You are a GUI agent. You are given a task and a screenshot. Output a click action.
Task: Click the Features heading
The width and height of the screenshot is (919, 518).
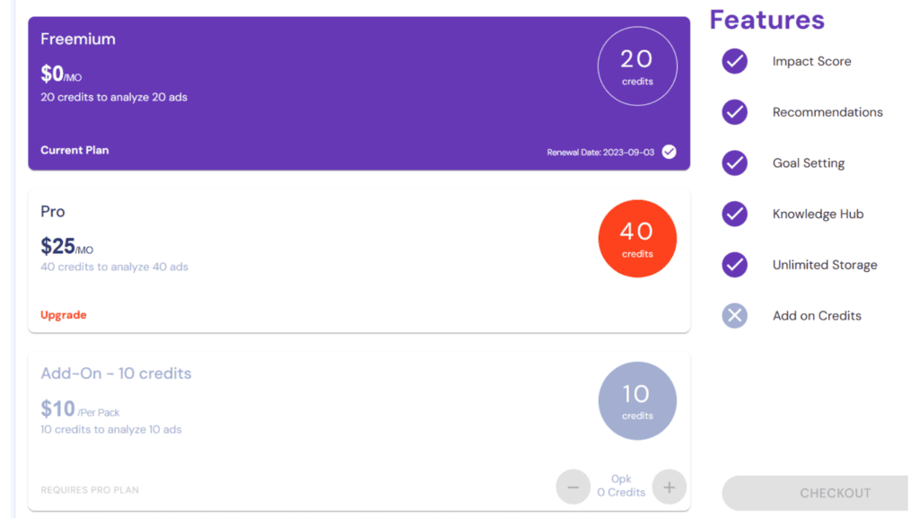tap(767, 20)
